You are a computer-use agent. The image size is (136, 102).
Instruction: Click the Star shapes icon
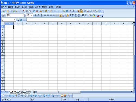[x=53, y=95]
